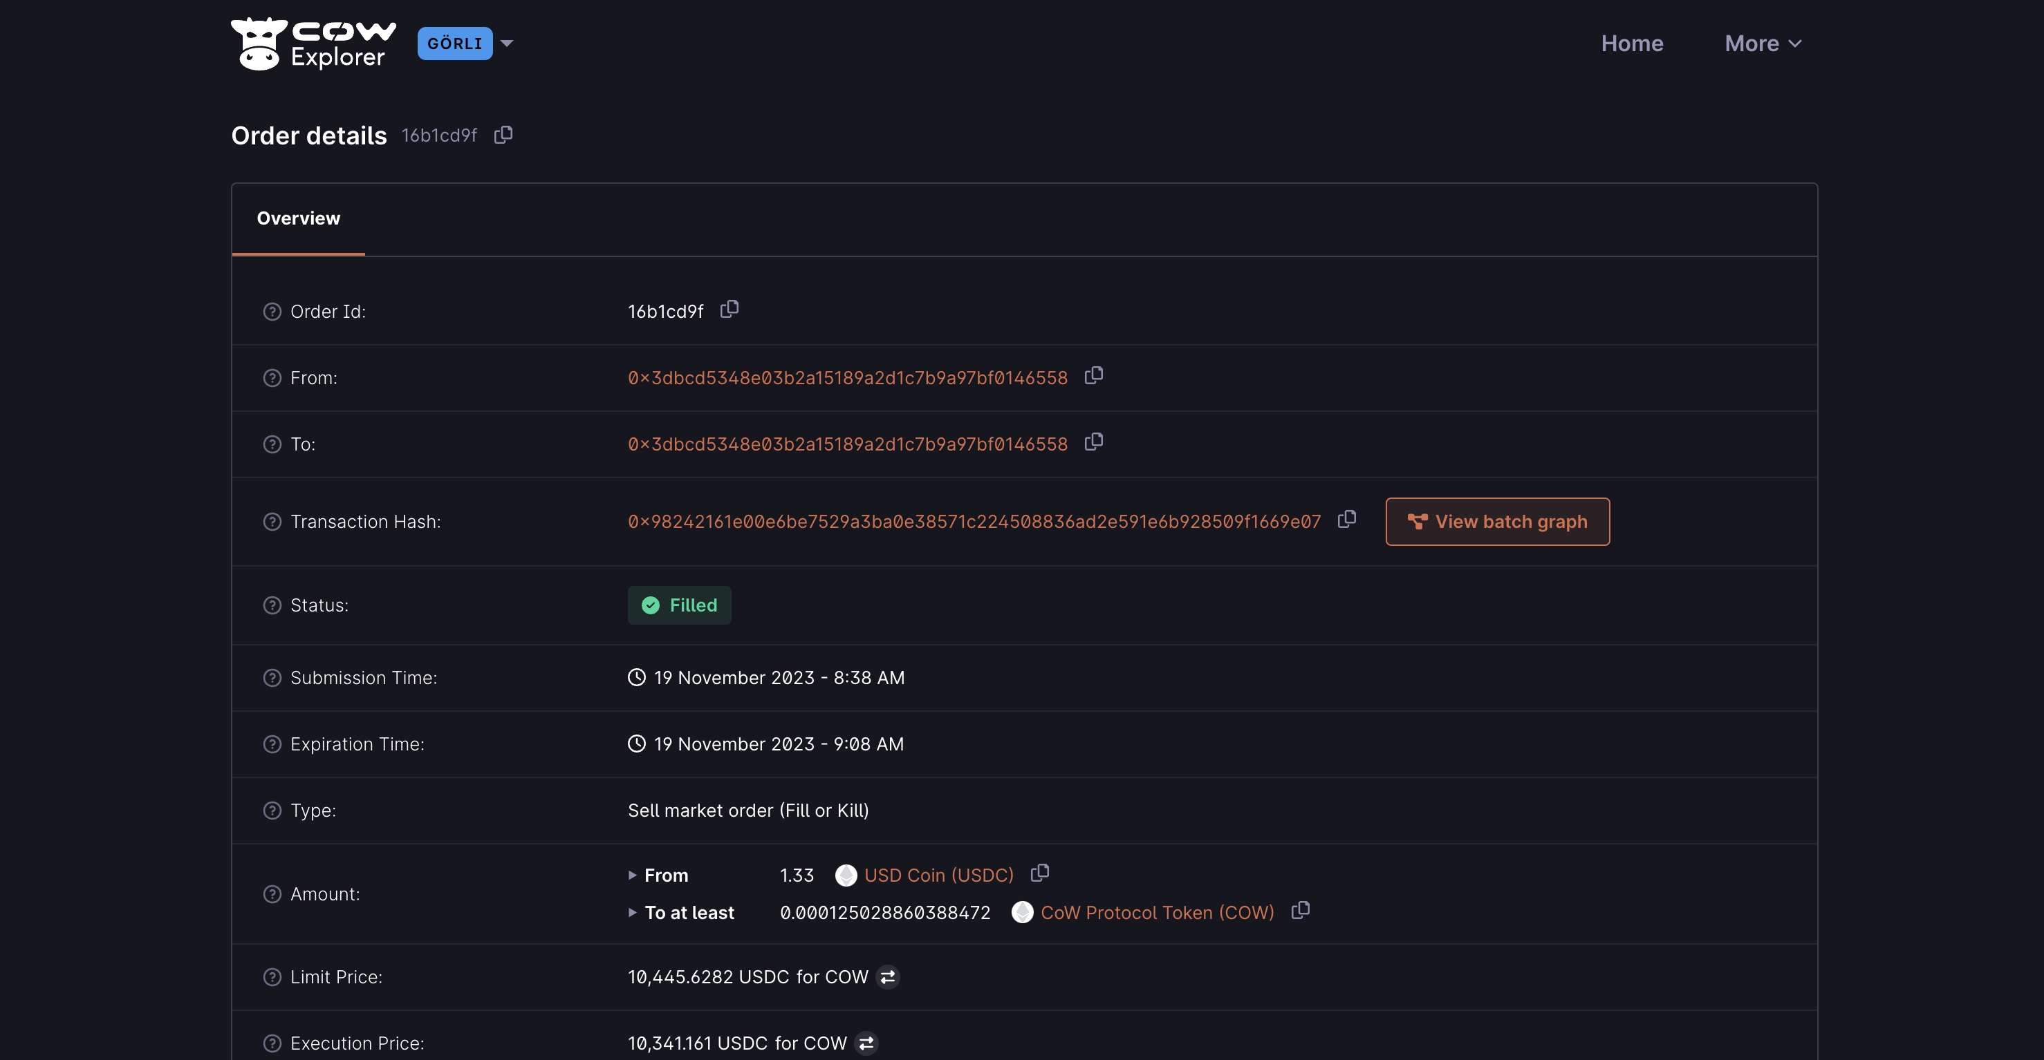Show help tooltip for To address
The width and height of the screenshot is (2044, 1060).
272,444
